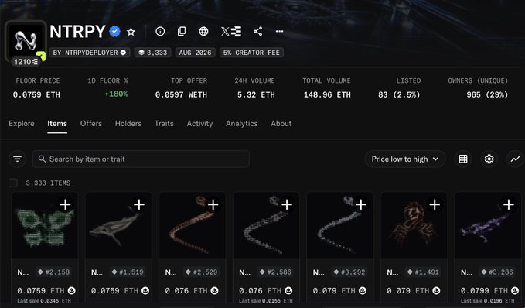Click the 1210 badge under the logo
The height and width of the screenshot is (308, 525).
pos(26,62)
